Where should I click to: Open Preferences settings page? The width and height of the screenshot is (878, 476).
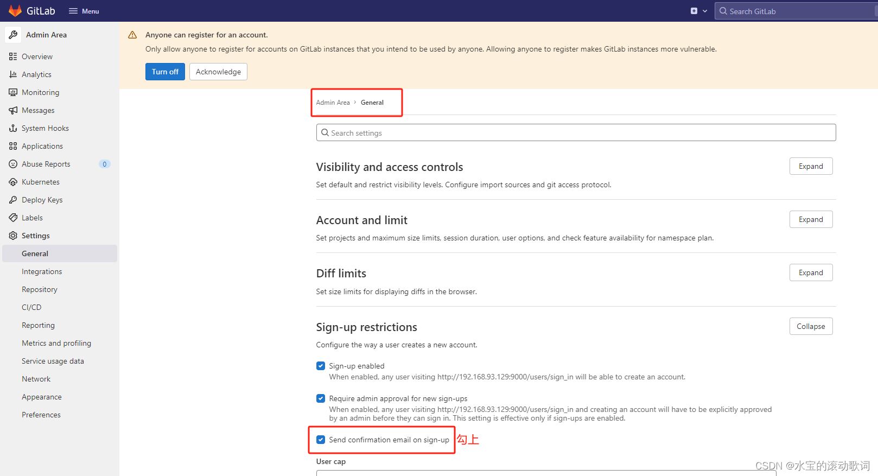(41, 415)
